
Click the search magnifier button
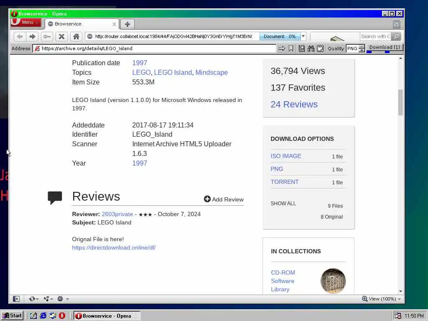(x=396, y=36)
